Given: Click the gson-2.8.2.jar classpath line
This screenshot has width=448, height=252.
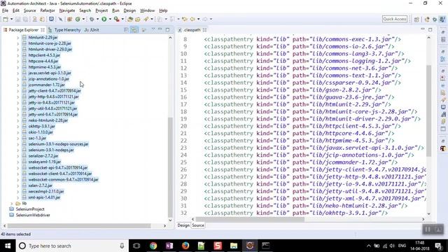Looking at the screenshot, I should (x=293, y=90).
